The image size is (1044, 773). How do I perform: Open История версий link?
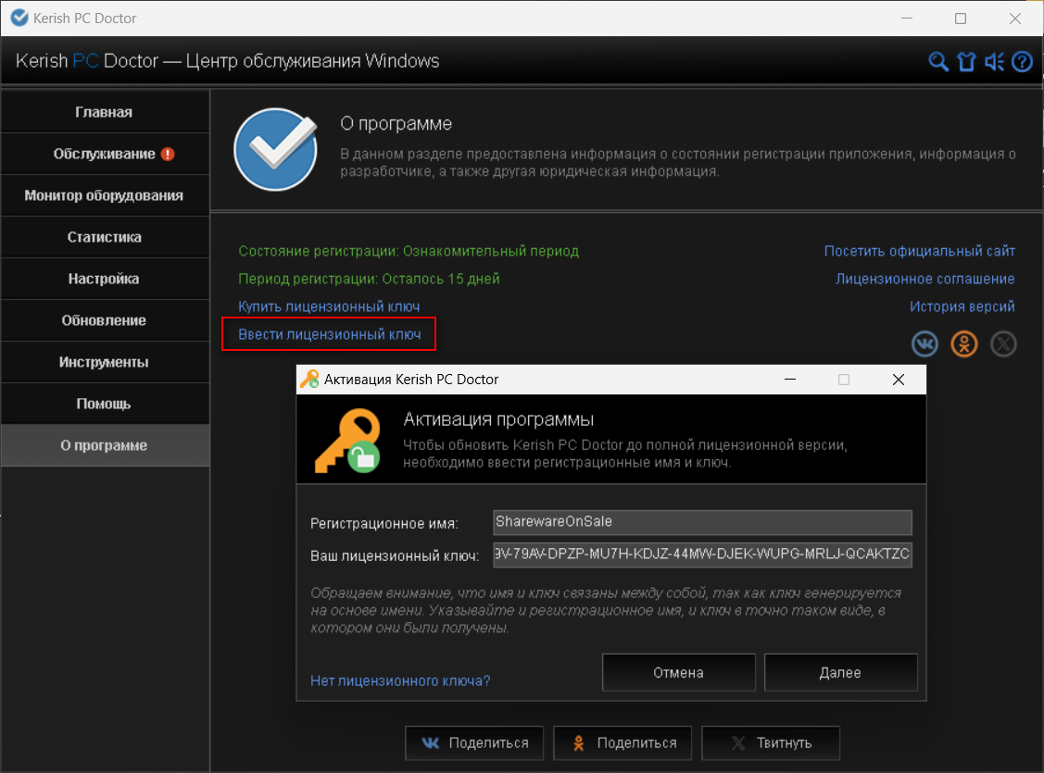click(x=962, y=306)
